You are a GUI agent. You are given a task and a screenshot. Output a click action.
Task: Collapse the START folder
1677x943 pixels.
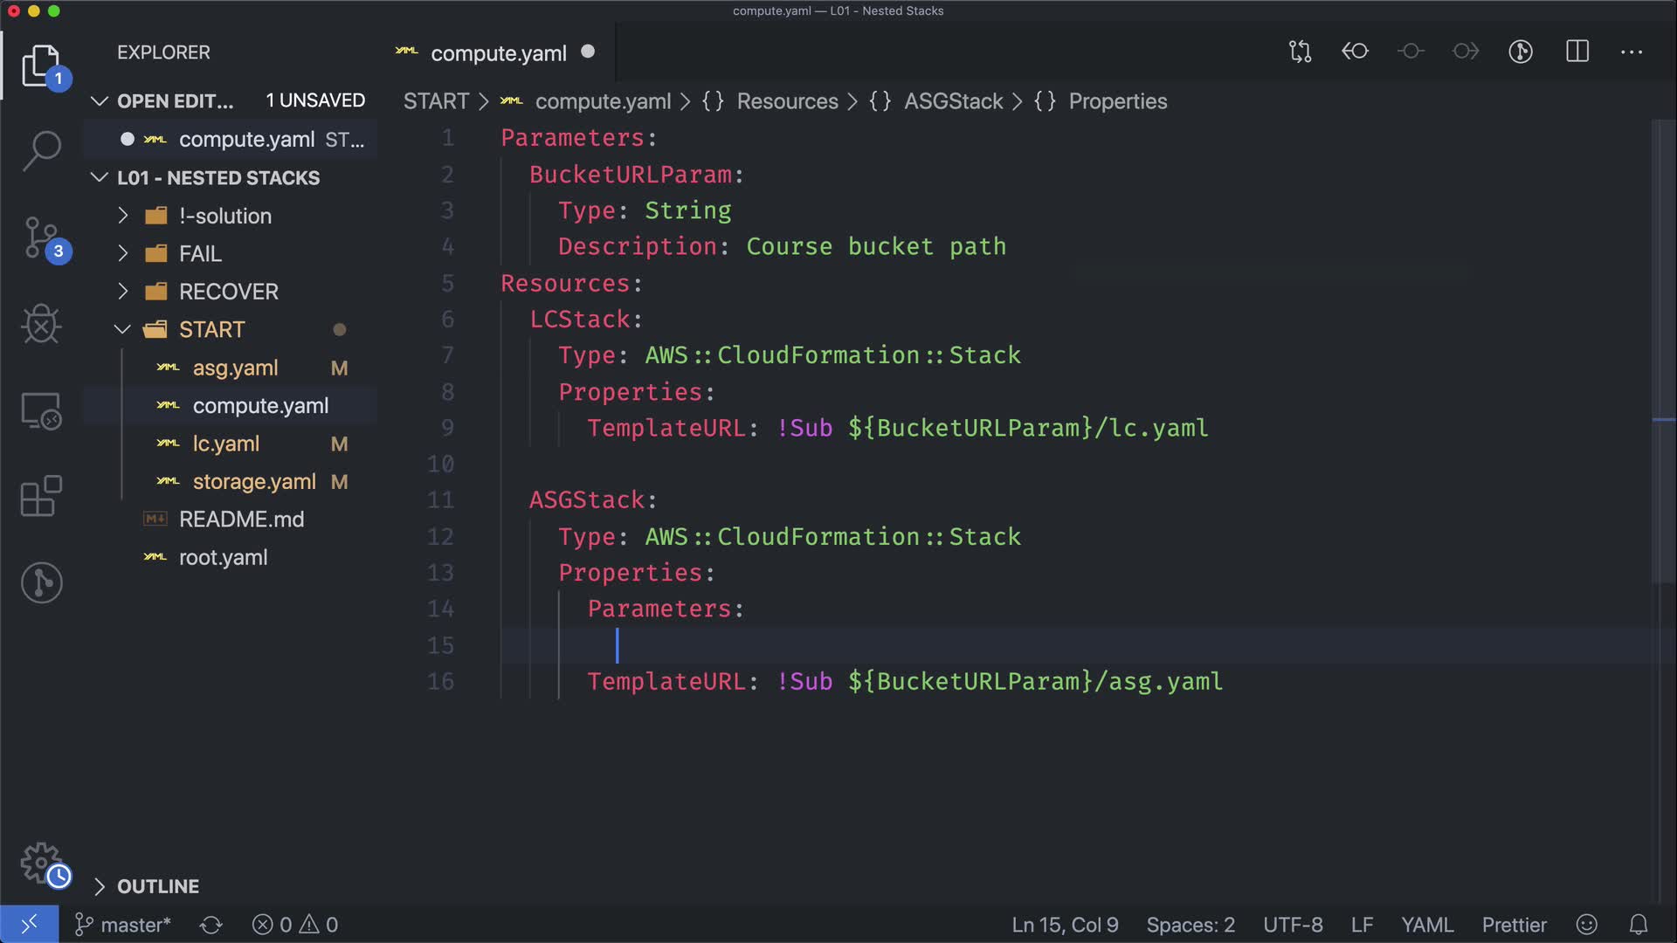(211, 329)
